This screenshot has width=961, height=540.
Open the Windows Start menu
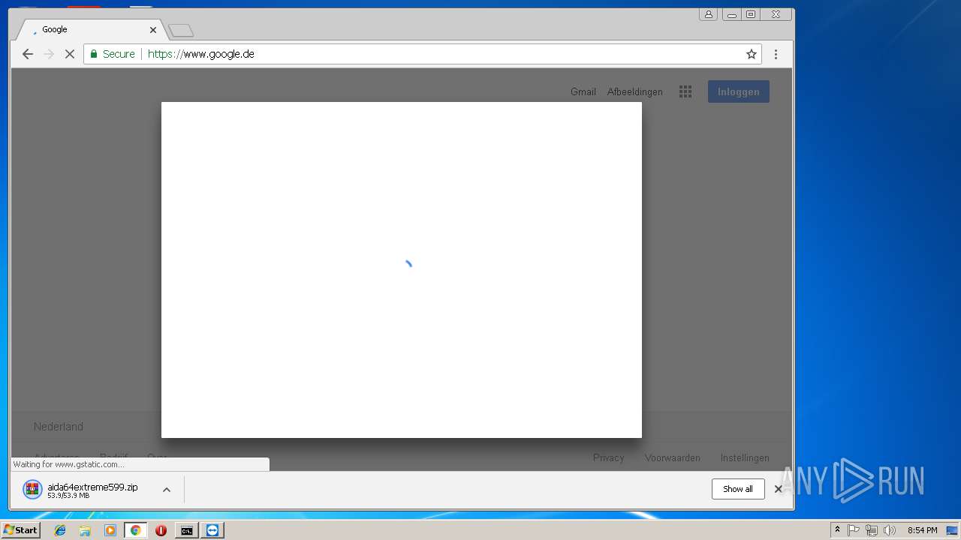point(20,530)
